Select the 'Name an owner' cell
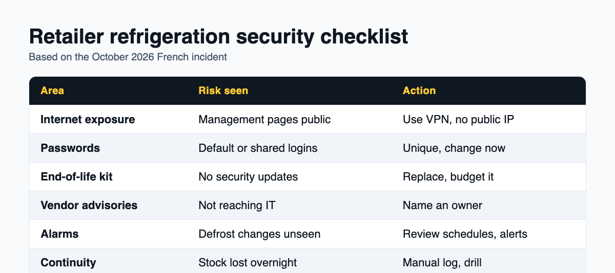 488,206
